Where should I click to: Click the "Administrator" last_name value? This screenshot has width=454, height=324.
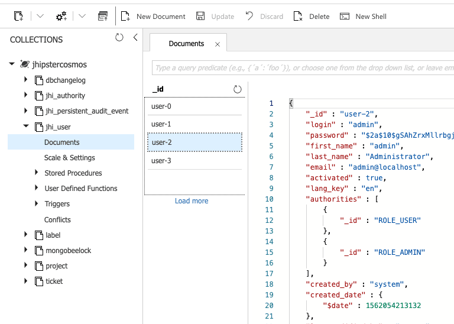(397, 157)
